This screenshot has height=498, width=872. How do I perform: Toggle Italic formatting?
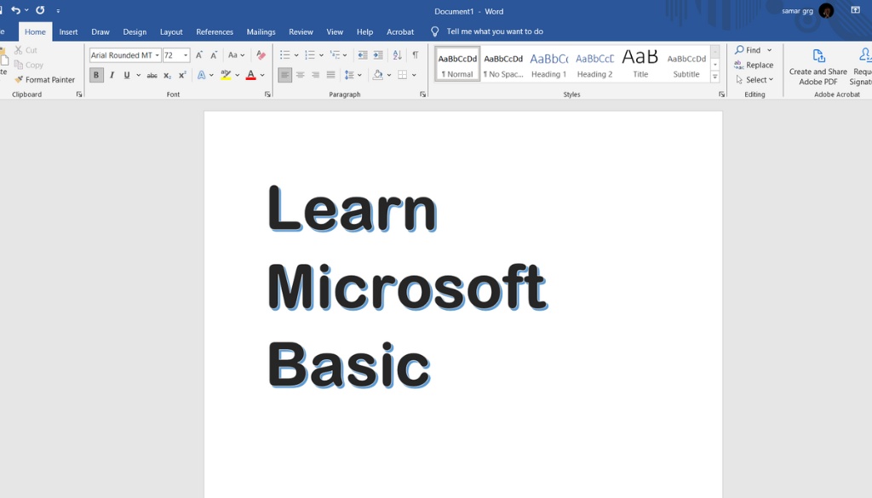coord(112,75)
